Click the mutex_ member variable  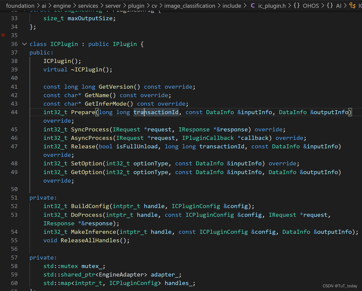tap(92, 266)
